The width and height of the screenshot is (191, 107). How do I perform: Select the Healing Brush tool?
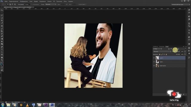(2, 26)
